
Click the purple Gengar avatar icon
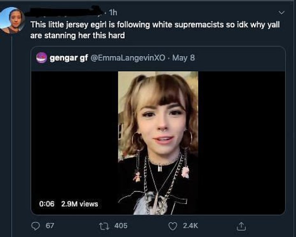(41, 58)
